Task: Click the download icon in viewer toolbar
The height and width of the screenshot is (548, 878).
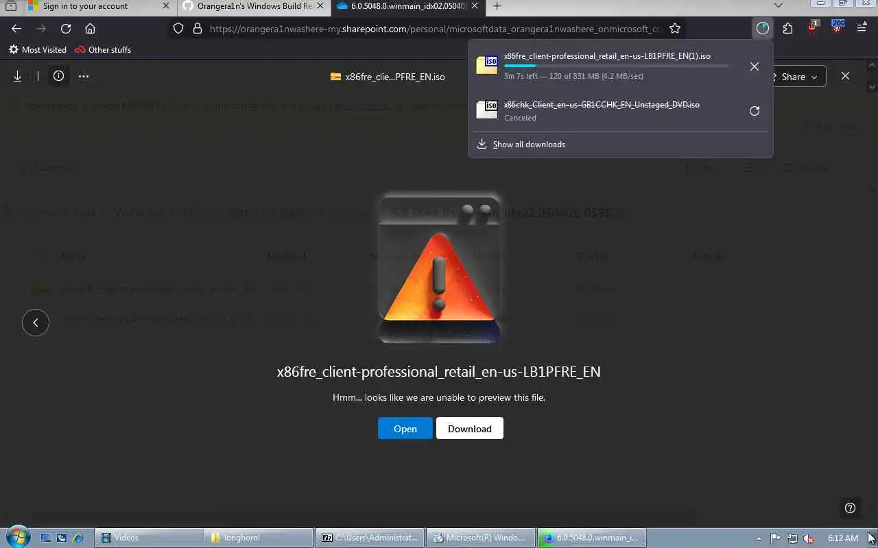Action: tap(18, 76)
